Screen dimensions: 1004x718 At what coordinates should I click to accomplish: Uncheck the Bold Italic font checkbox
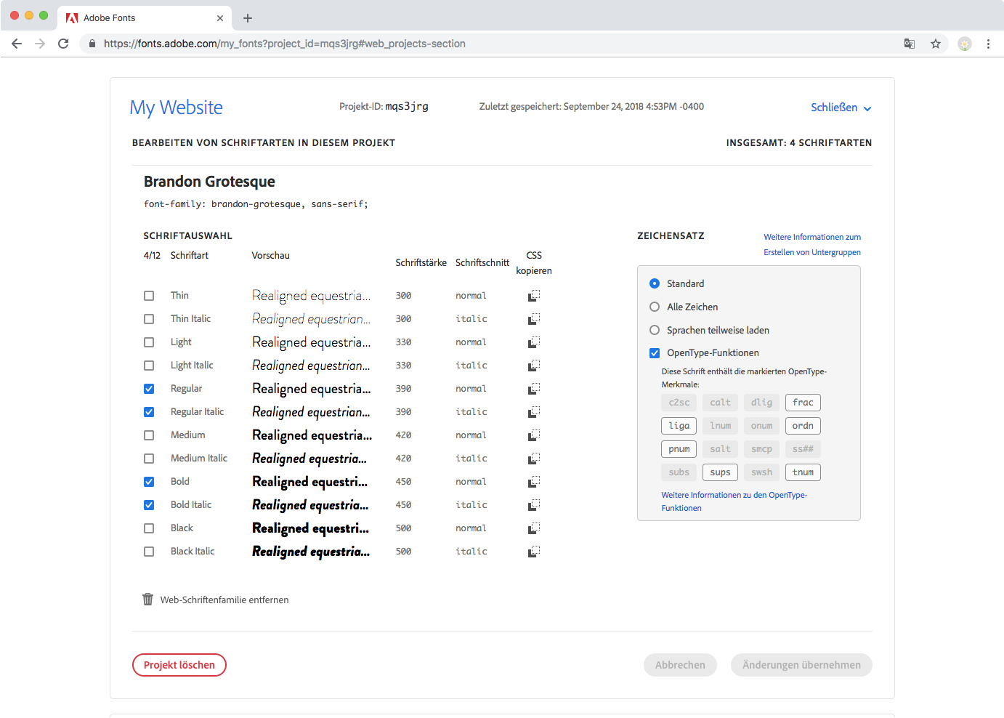(149, 505)
